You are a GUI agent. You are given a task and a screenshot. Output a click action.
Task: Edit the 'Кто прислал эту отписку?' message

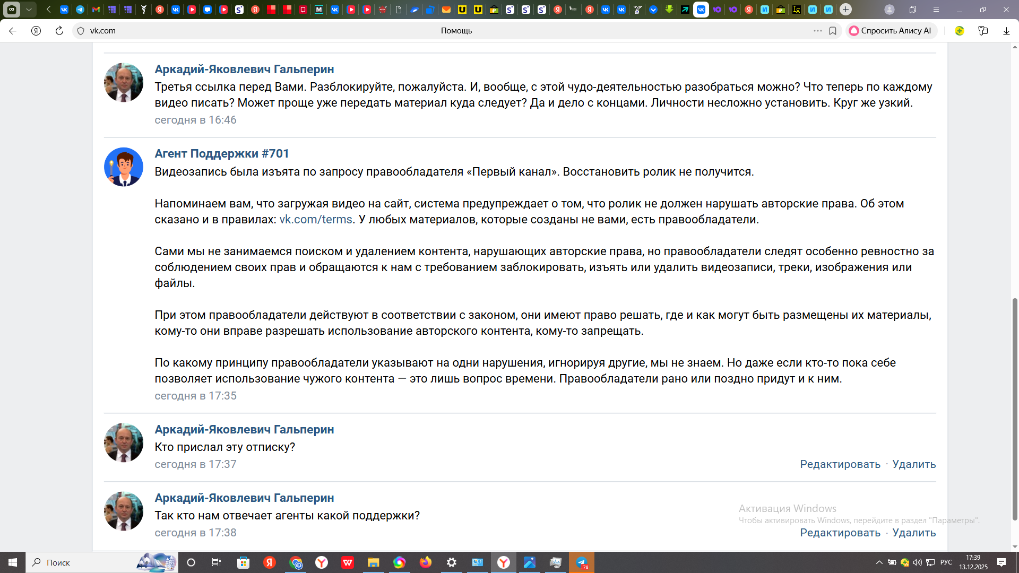(x=840, y=464)
